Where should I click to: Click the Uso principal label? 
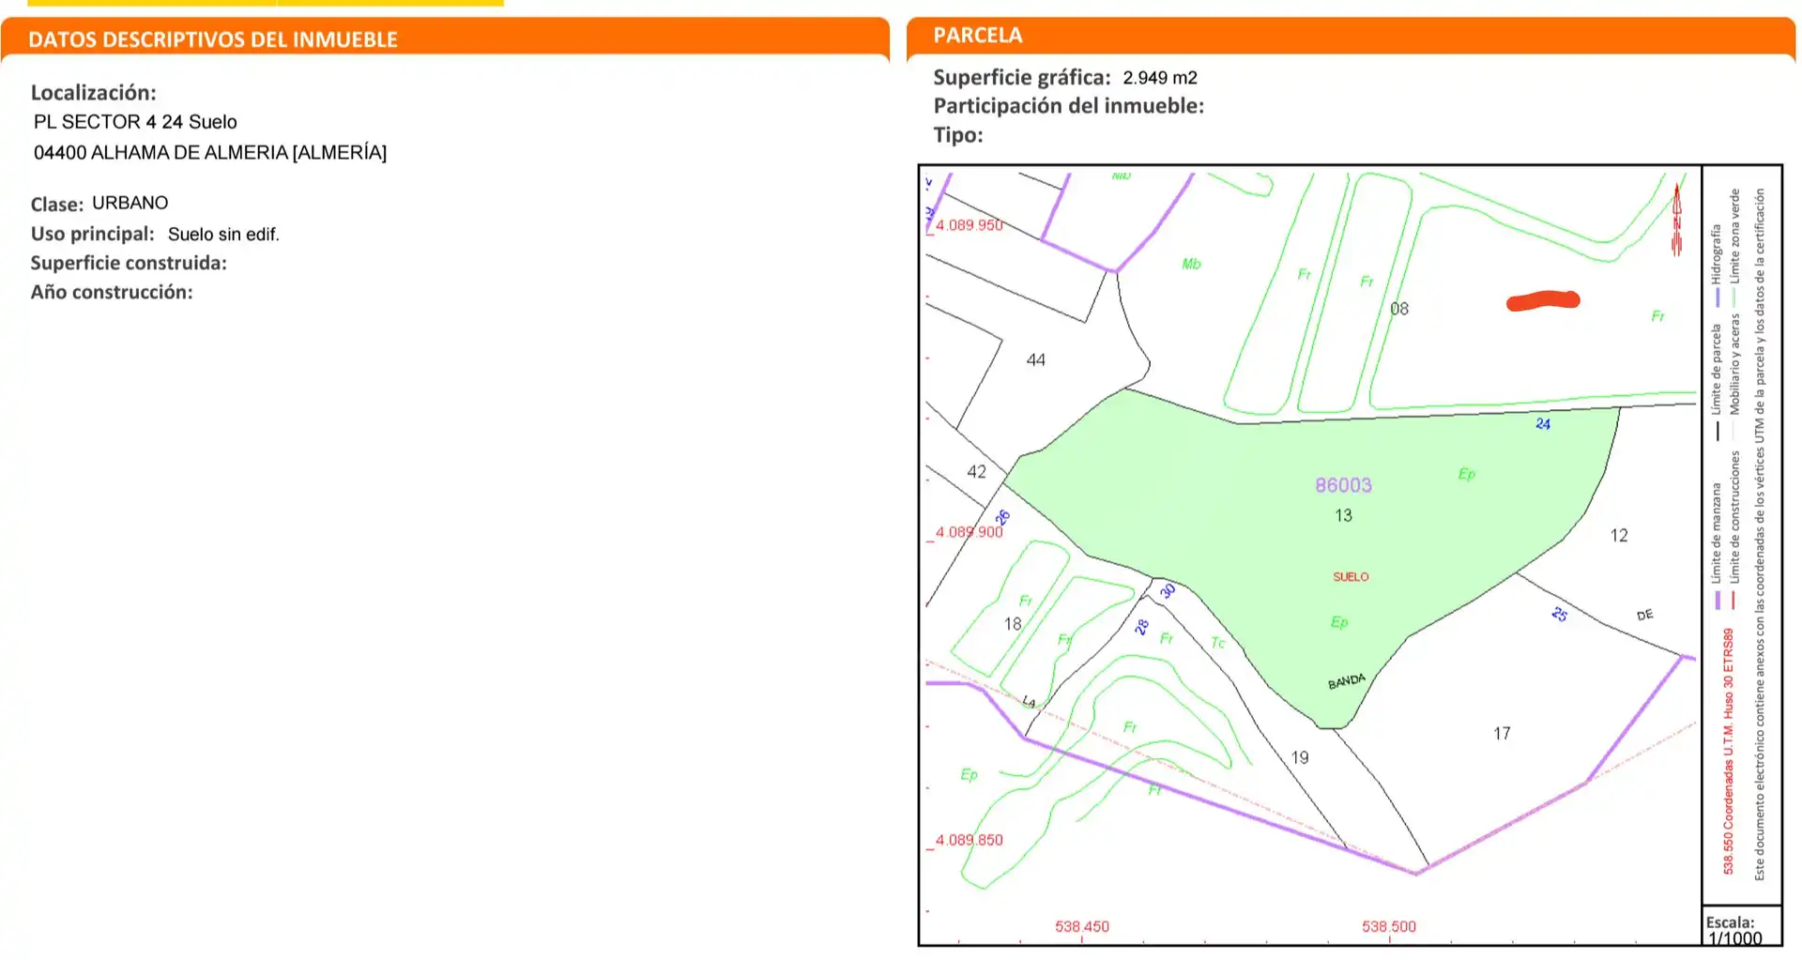92,234
